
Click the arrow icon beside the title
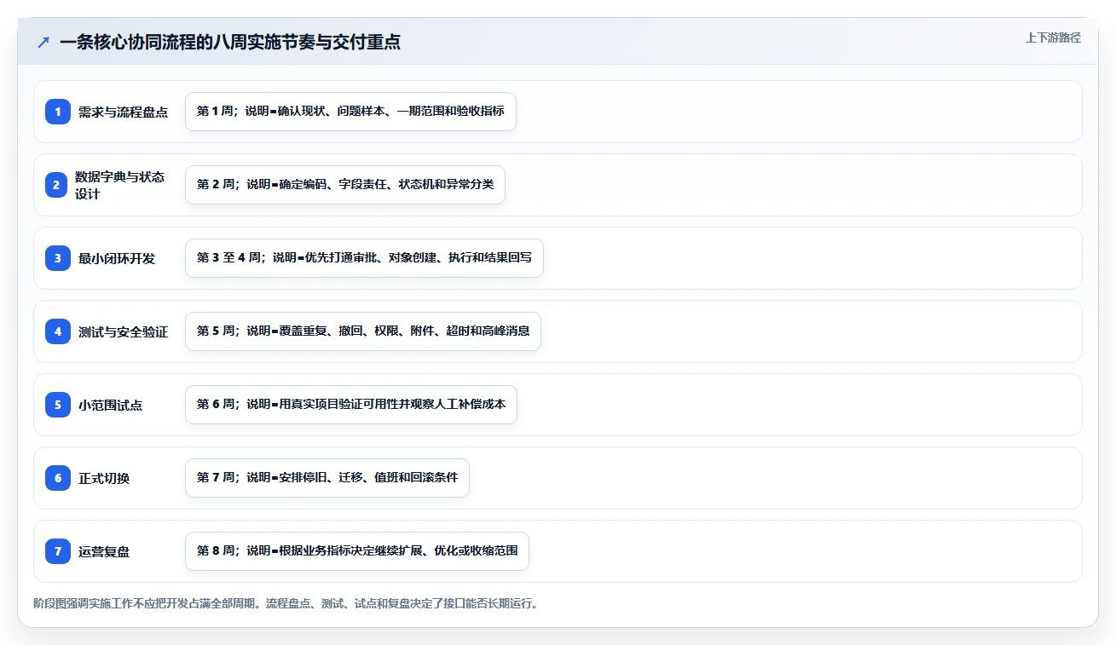(43, 42)
